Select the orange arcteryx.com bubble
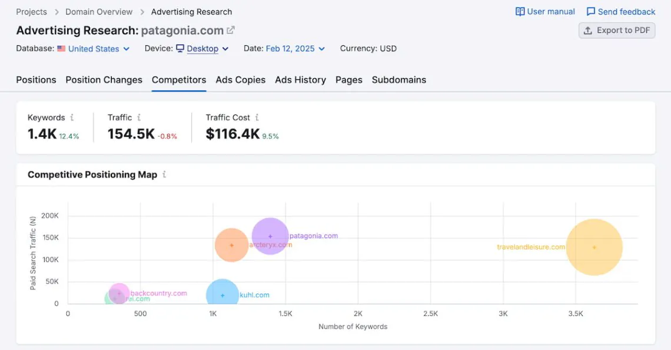Image resolution: width=671 pixels, height=350 pixels. click(x=231, y=245)
